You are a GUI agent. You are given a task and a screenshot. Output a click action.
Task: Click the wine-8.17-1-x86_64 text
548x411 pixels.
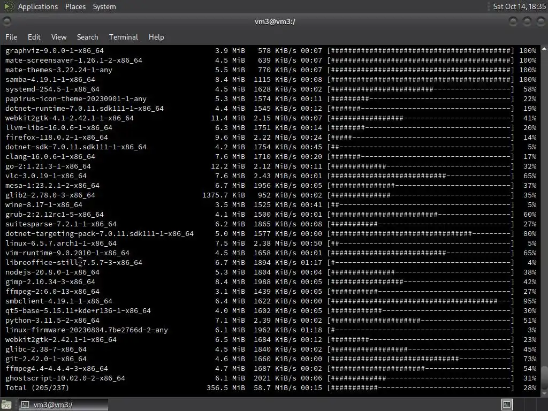tap(44, 205)
